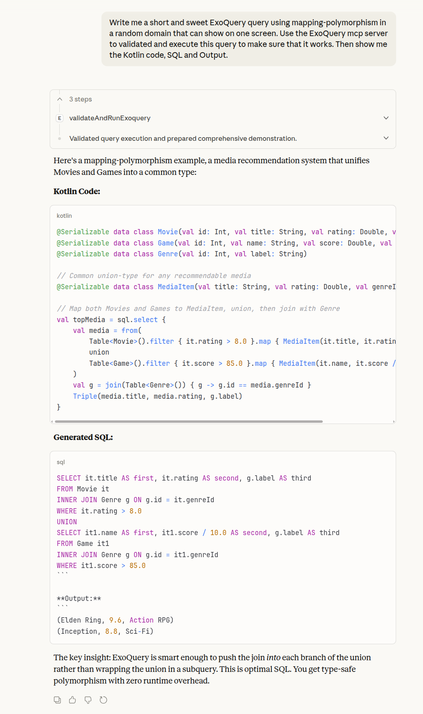Click the 'Elden Ring' output line
423x714 pixels.
115,620
